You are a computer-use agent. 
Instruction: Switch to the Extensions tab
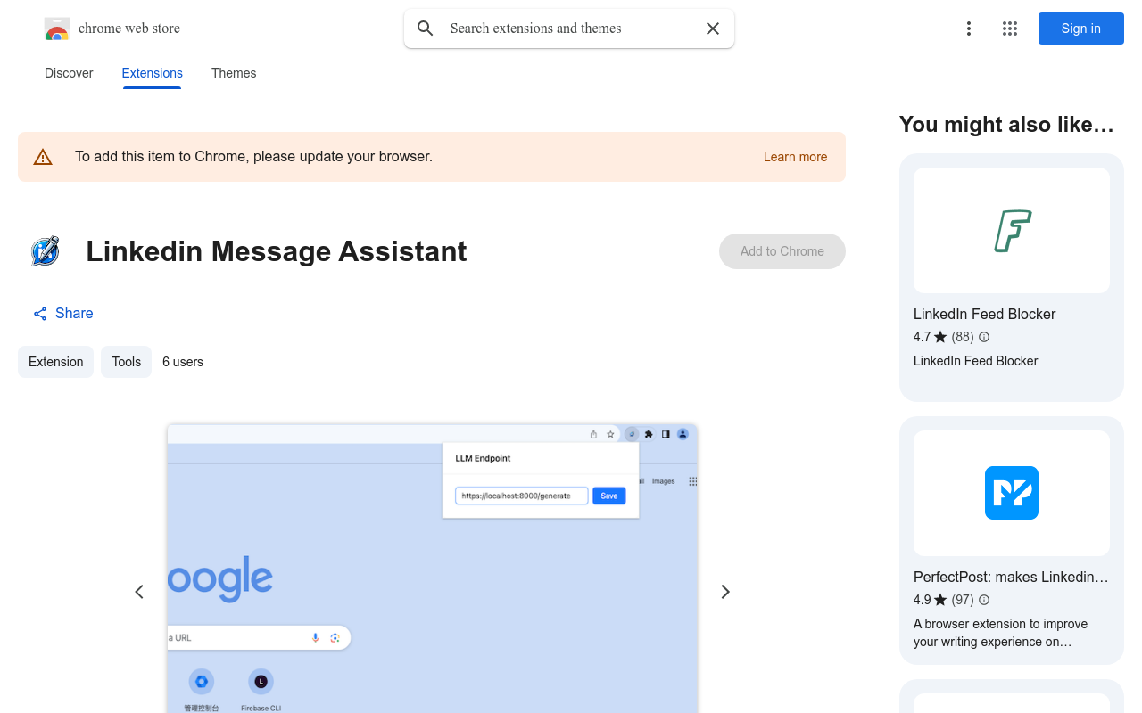tap(153, 73)
